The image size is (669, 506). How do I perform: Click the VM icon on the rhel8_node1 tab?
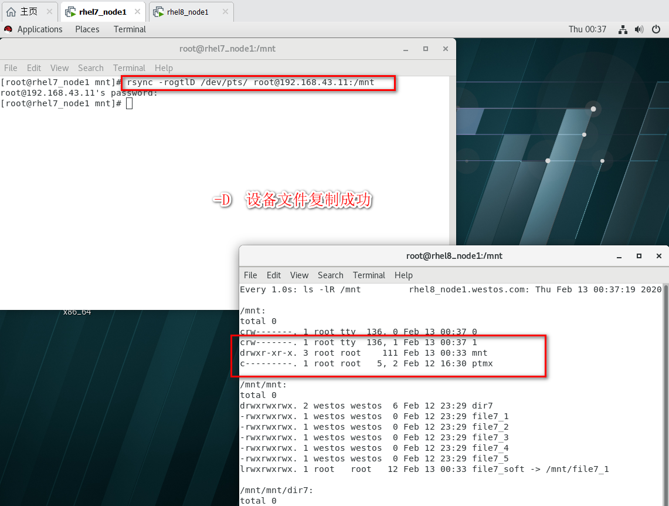(158, 12)
